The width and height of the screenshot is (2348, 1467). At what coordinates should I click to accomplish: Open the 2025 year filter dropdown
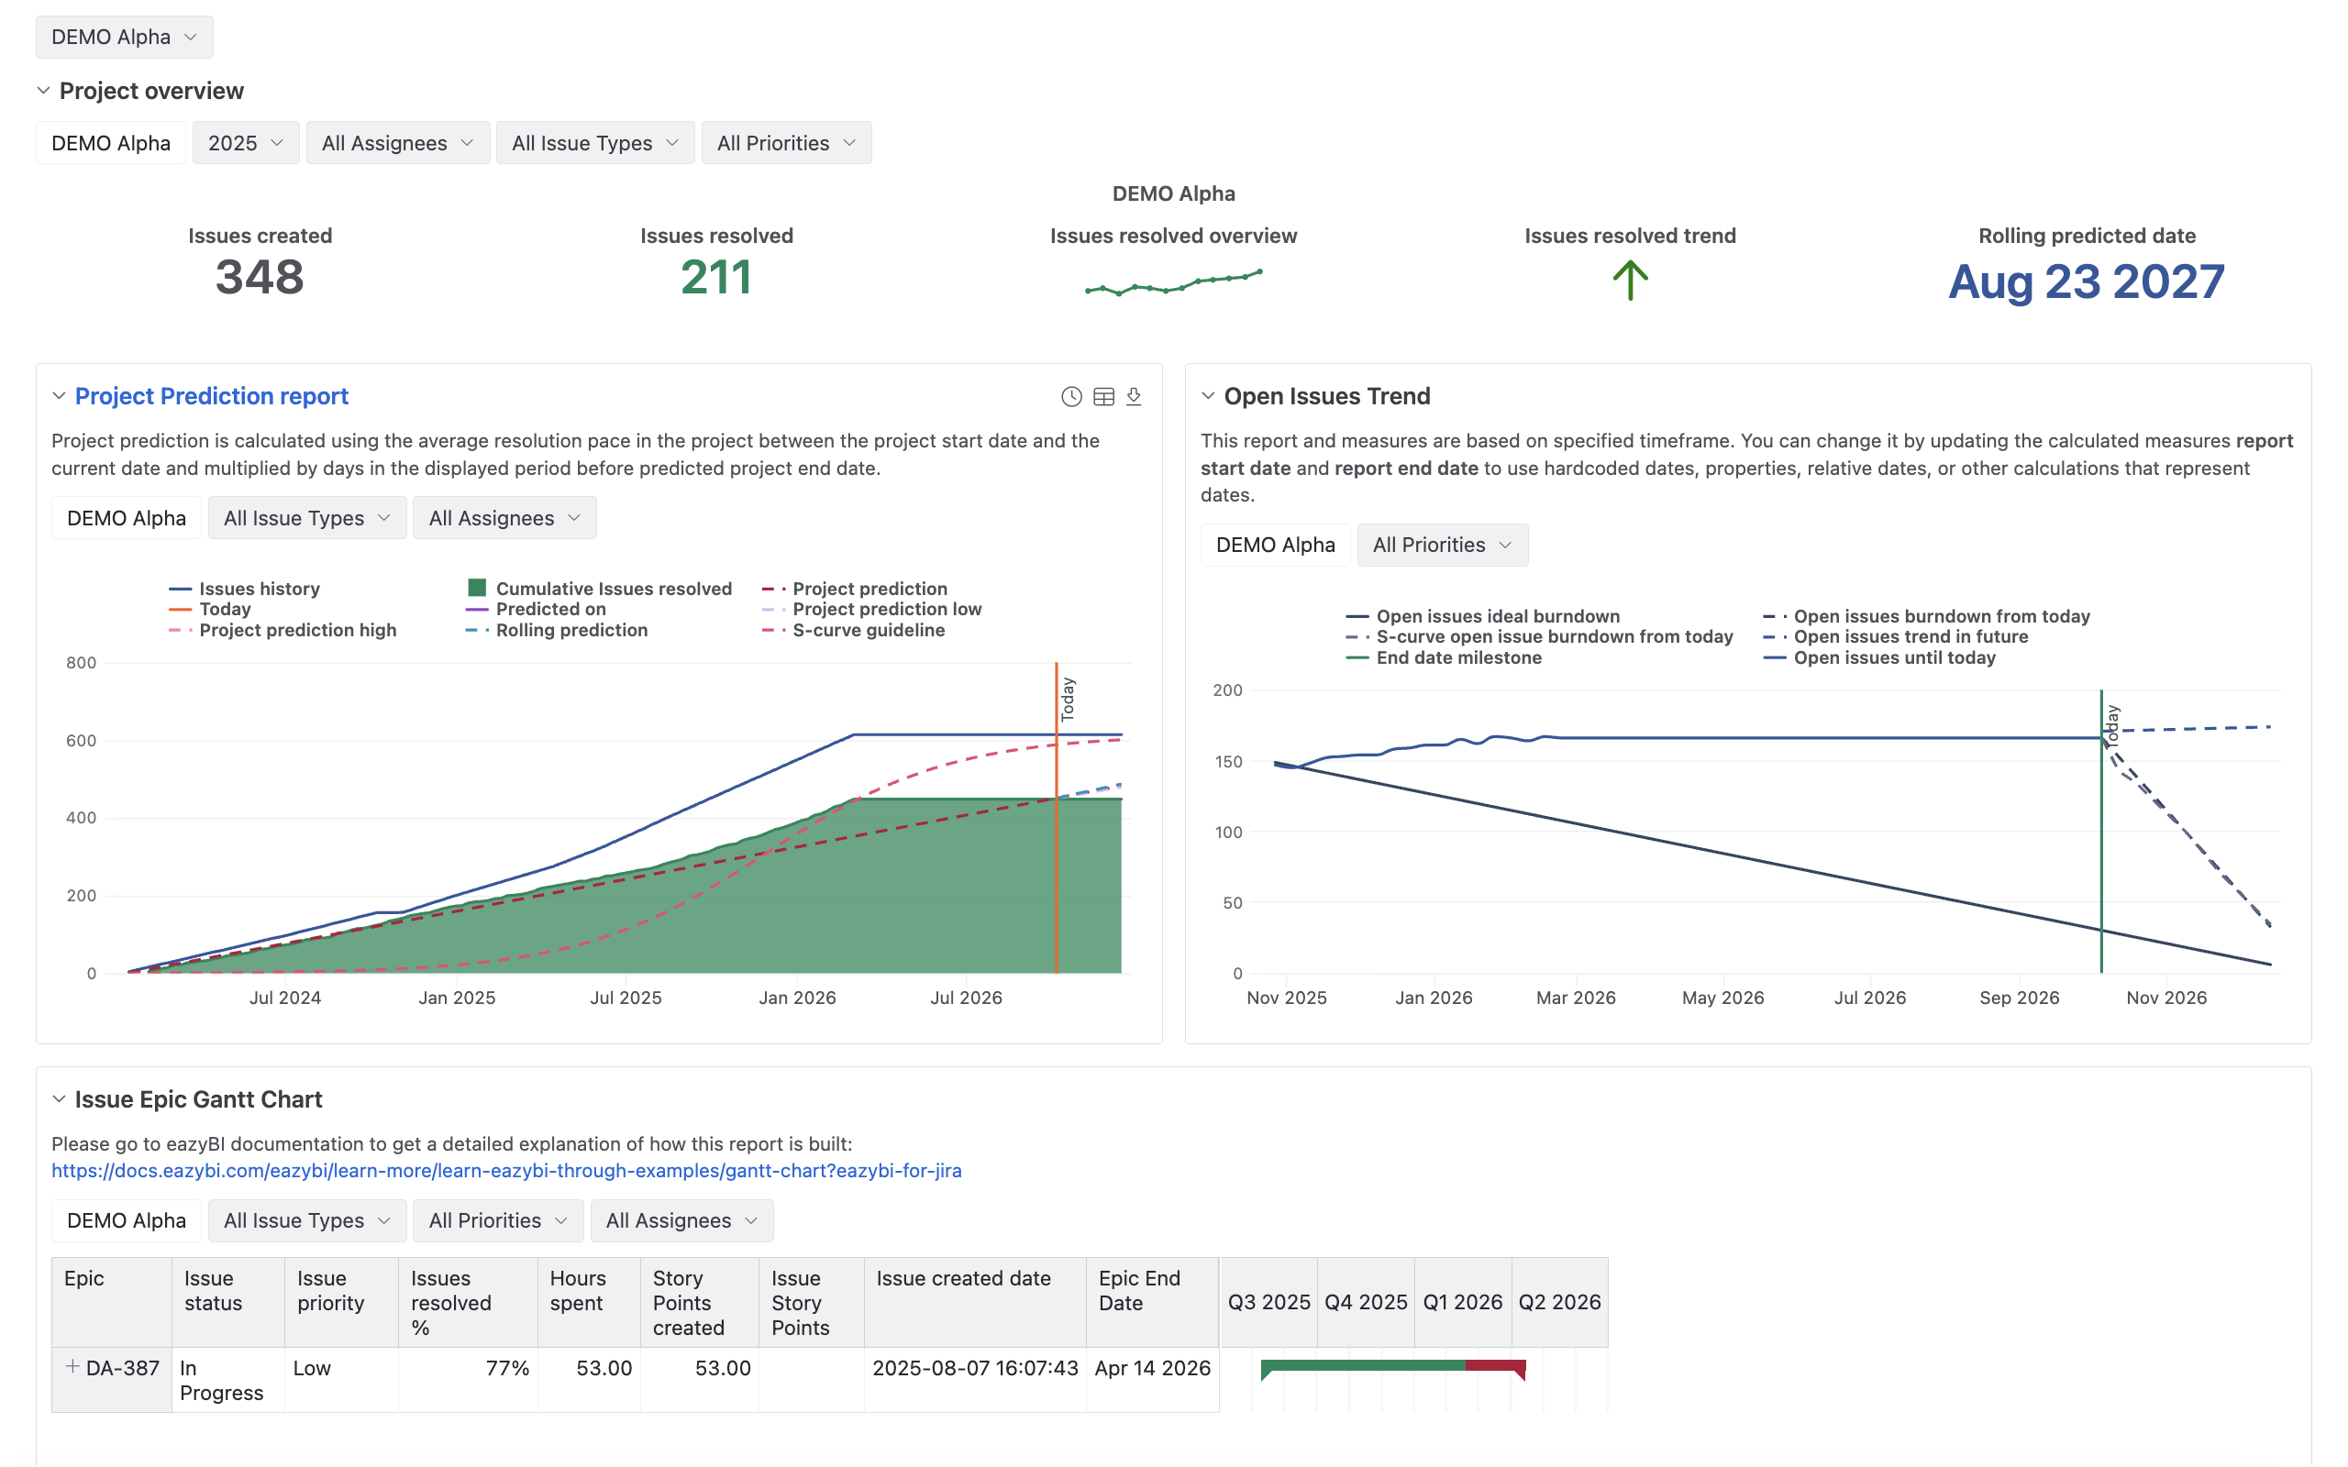246,143
